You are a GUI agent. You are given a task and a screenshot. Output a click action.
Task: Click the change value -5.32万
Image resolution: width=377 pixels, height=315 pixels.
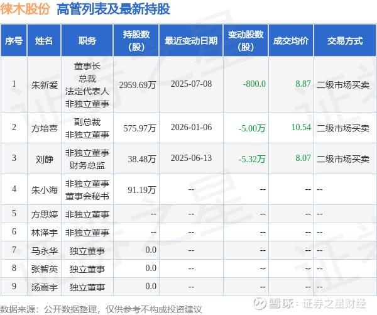tap(252, 159)
